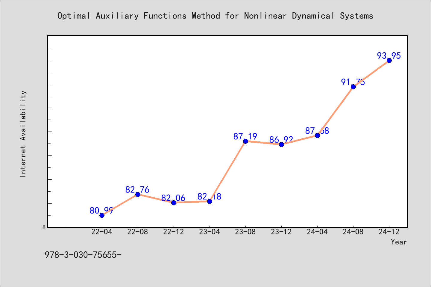Click the data point for 24-04
Viewport: 431px width, 287px height.
(317, 135)
